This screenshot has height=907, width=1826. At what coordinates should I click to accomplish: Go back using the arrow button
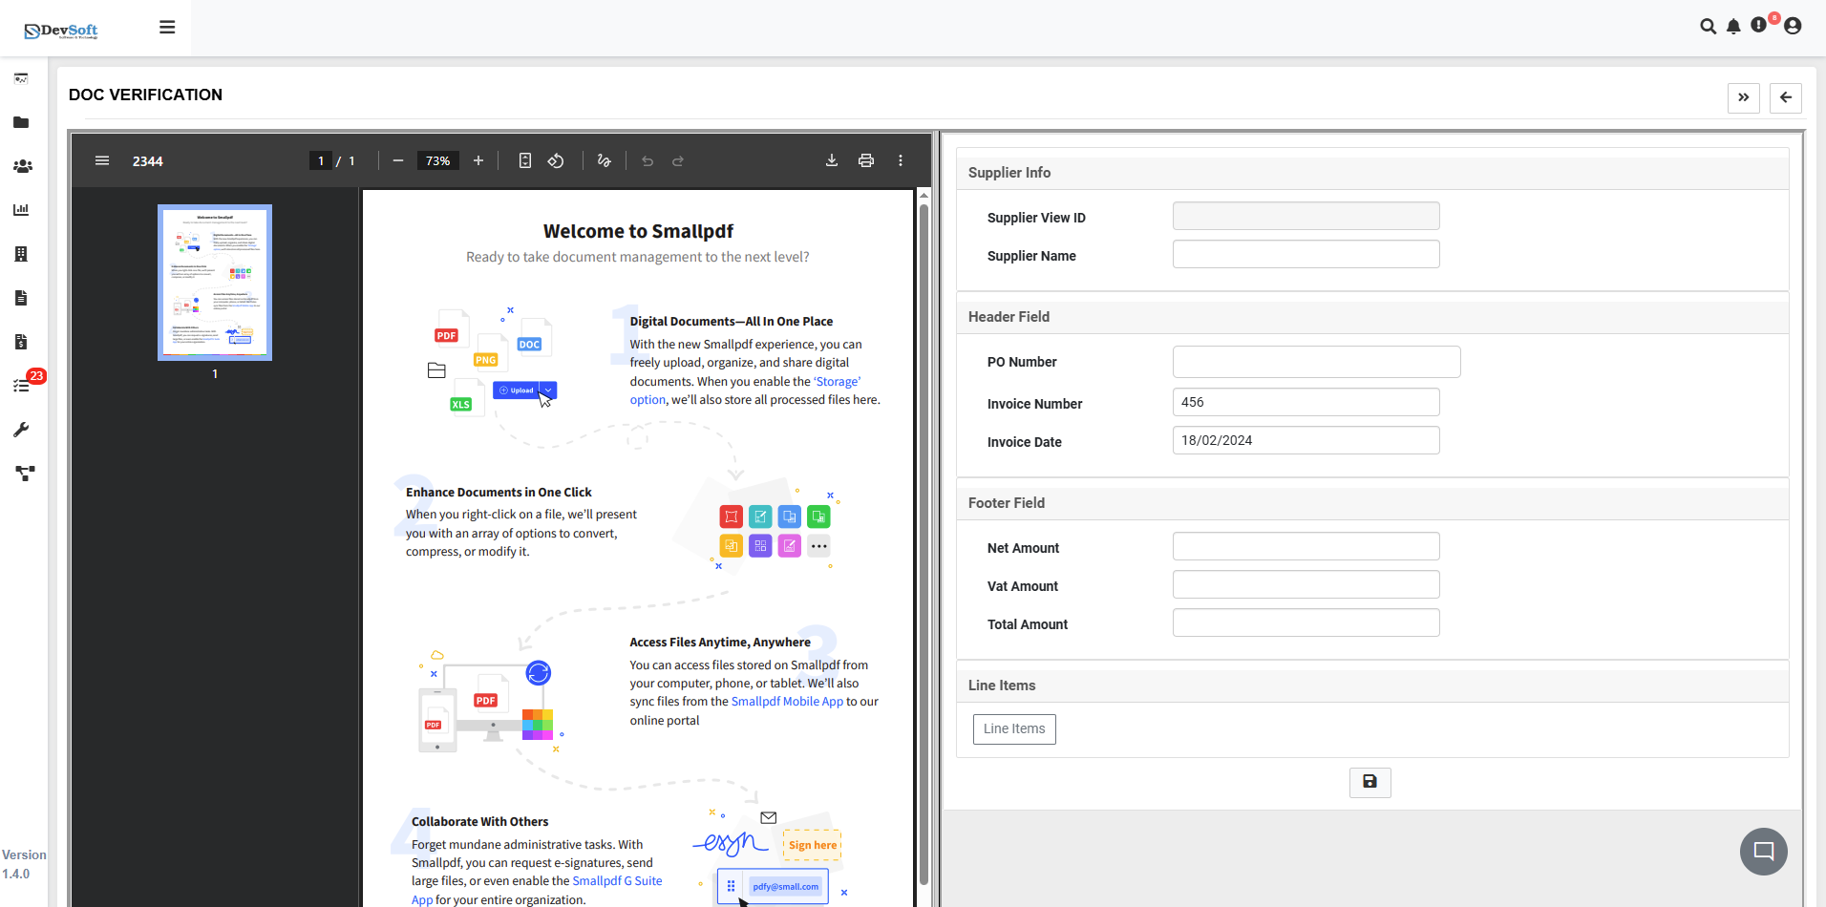pos(1785,97)
